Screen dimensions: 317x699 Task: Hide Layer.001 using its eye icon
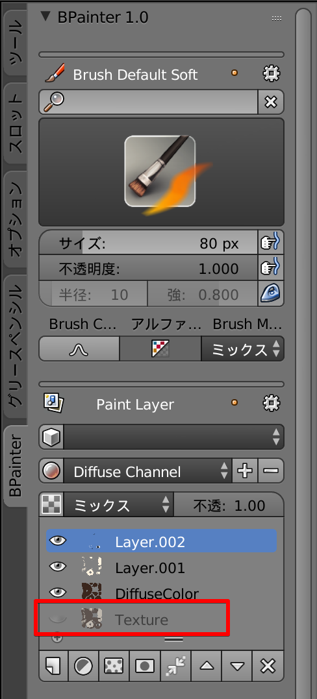coord(57,567)
